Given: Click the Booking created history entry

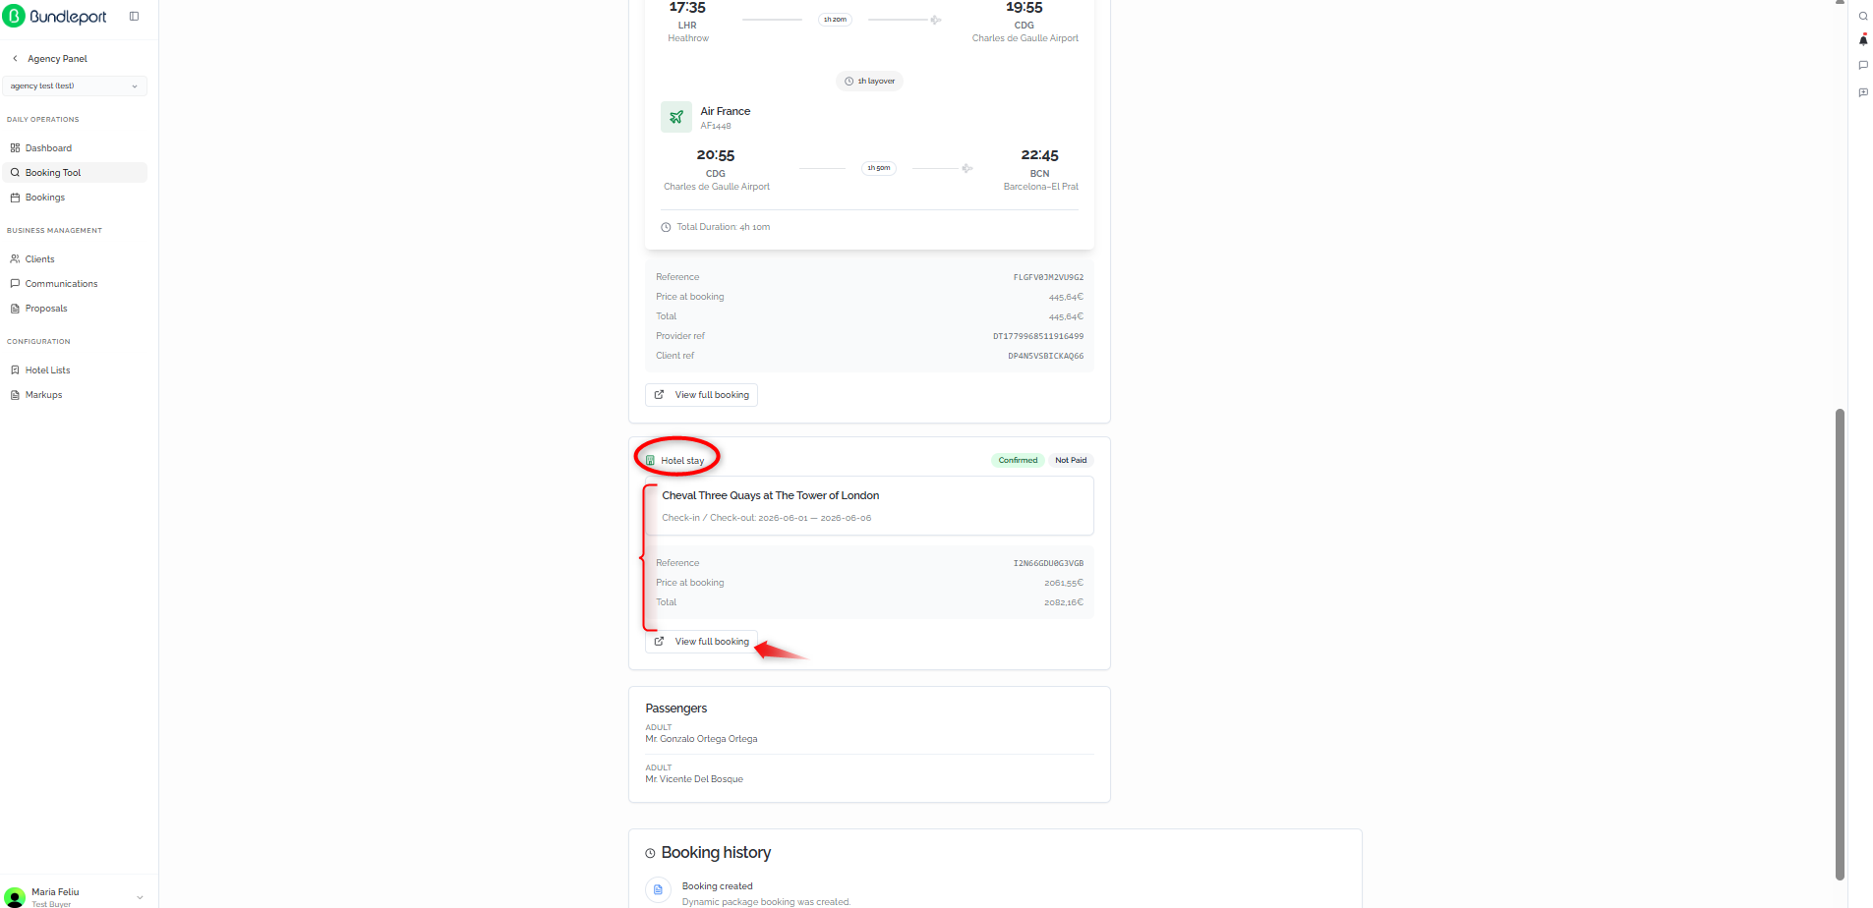Looking at the screenshot, I should click(x=767, y=893).
